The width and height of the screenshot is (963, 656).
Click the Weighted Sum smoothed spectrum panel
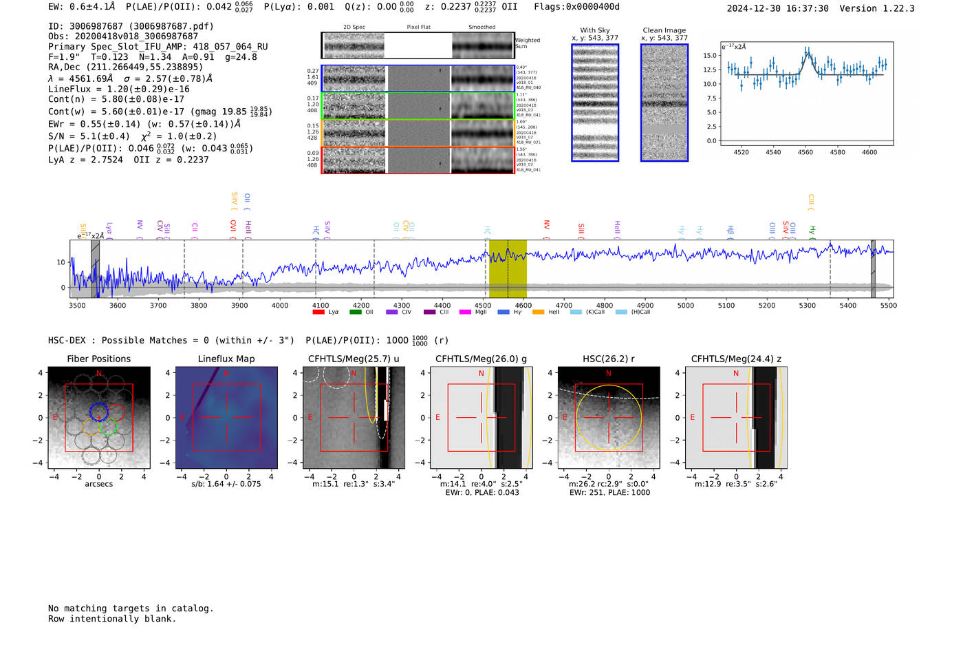click(x=483, y=45)
